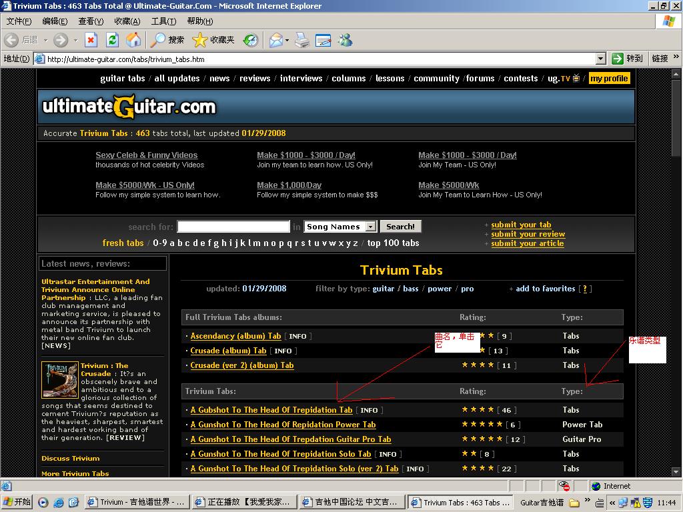
Task: Open Ascendancy (album) Tab link
Action: (235, 336)
